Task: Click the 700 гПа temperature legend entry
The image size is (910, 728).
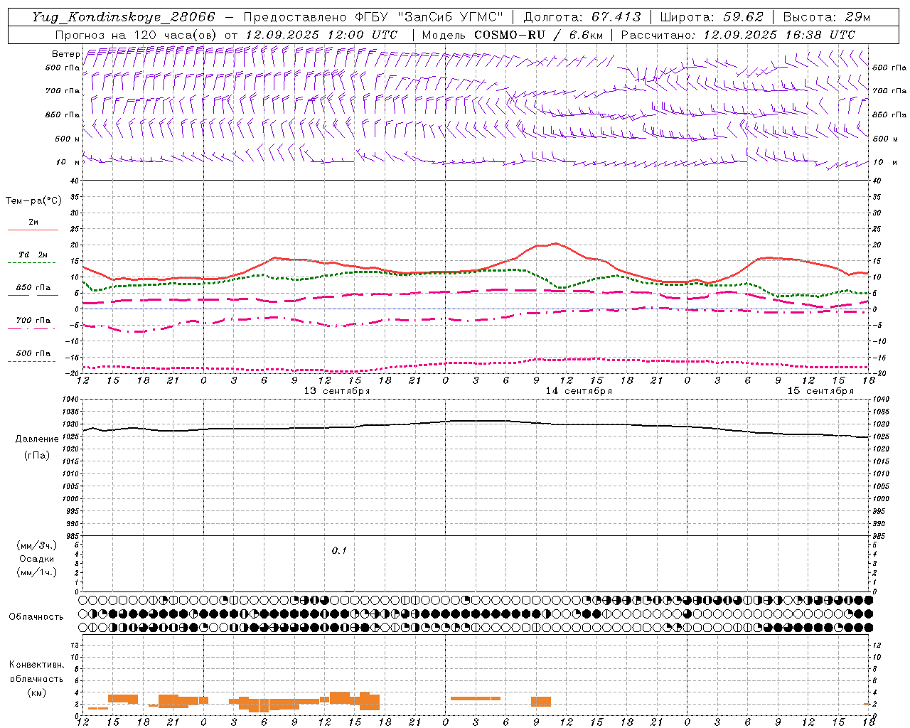Action: 33,321
